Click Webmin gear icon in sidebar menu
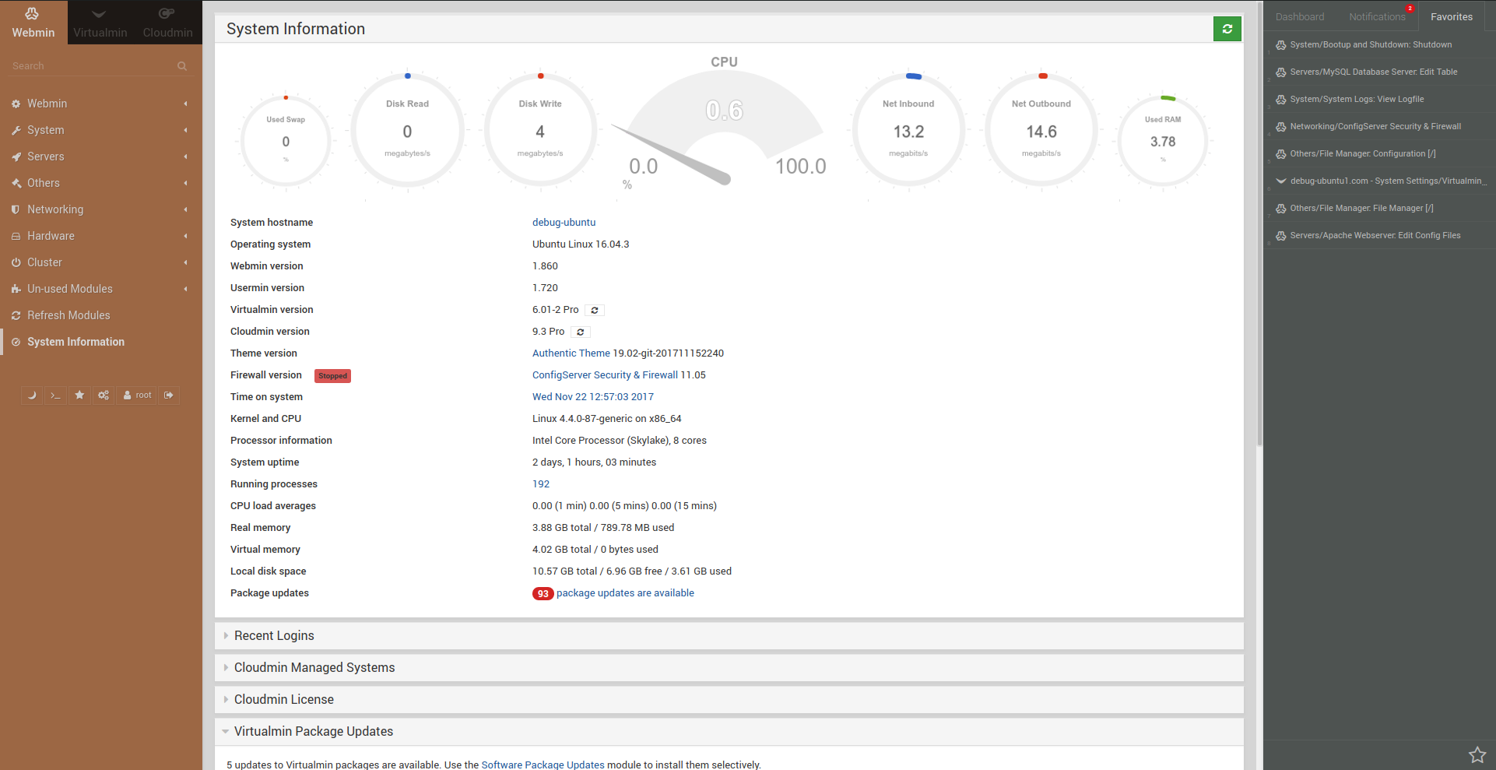The height and width of the screenshot is (770, 1496). (16, 104)
